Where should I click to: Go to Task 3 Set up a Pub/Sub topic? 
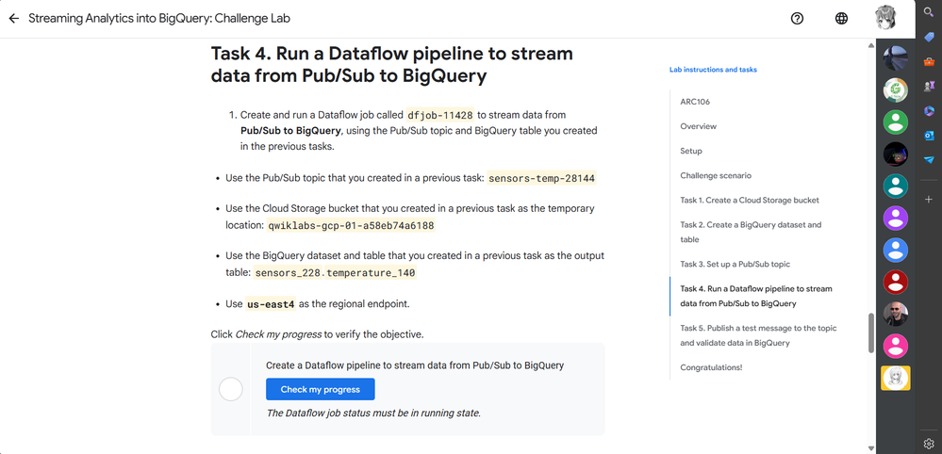[x=735, y=264]
